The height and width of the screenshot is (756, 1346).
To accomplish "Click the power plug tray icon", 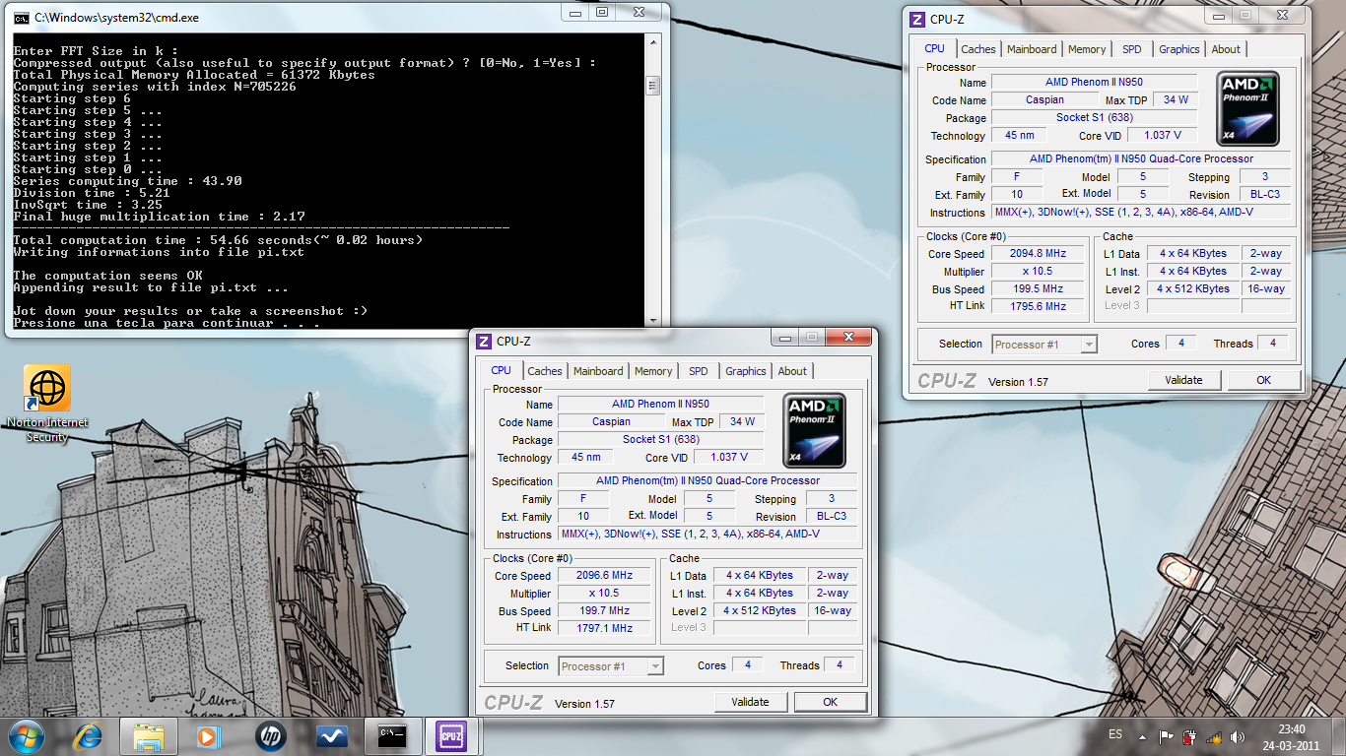I will 1190,736.
